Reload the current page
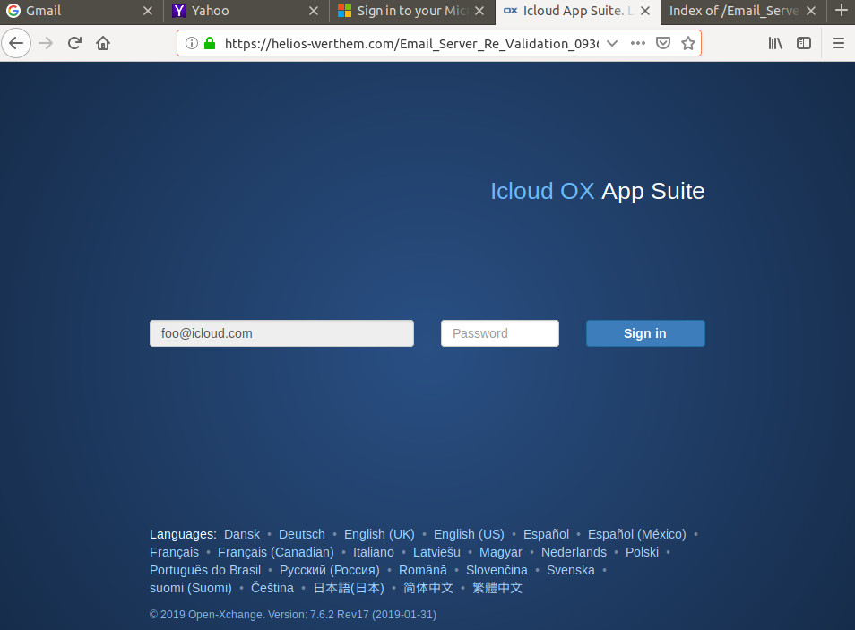Image resolution: width=855 pixels, height=630 pixels. tap(74, 43)
